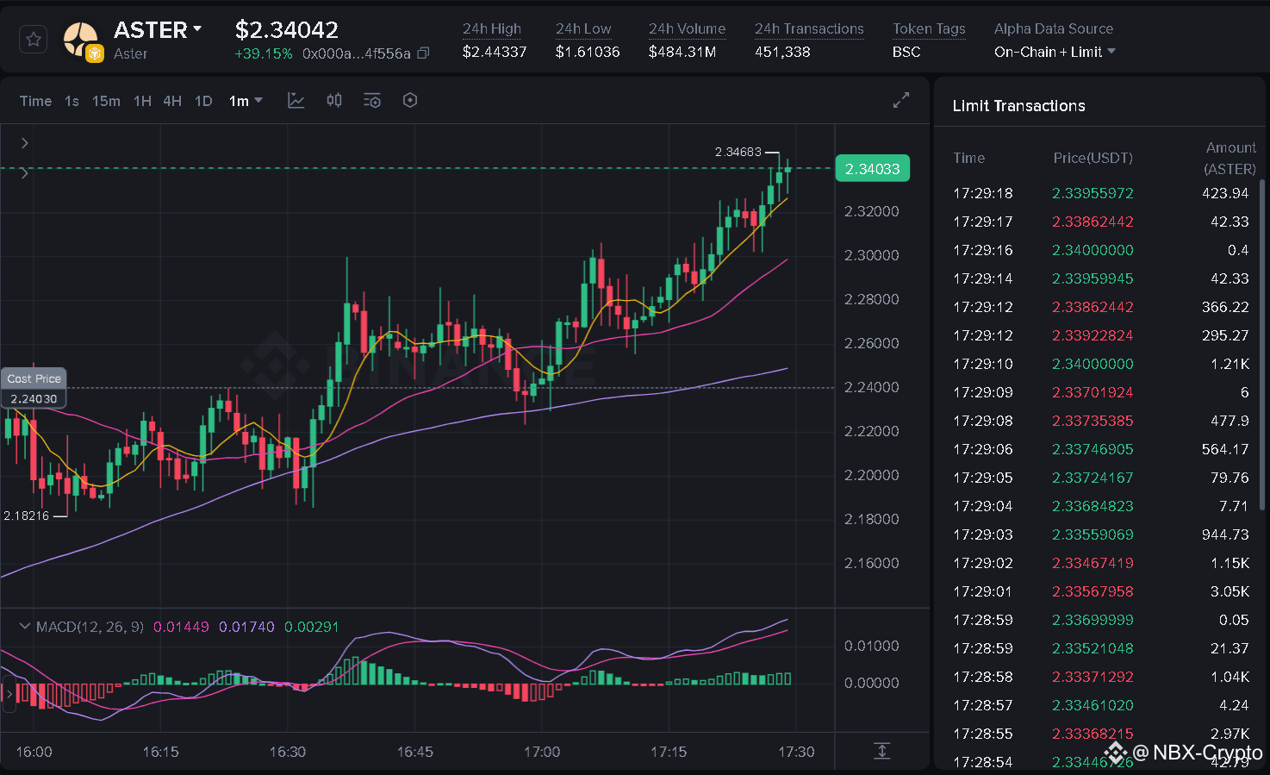The height and width of the screenshot is (775, 1270).
Task: Select the 4H timeframe
Action: (172, 101)
